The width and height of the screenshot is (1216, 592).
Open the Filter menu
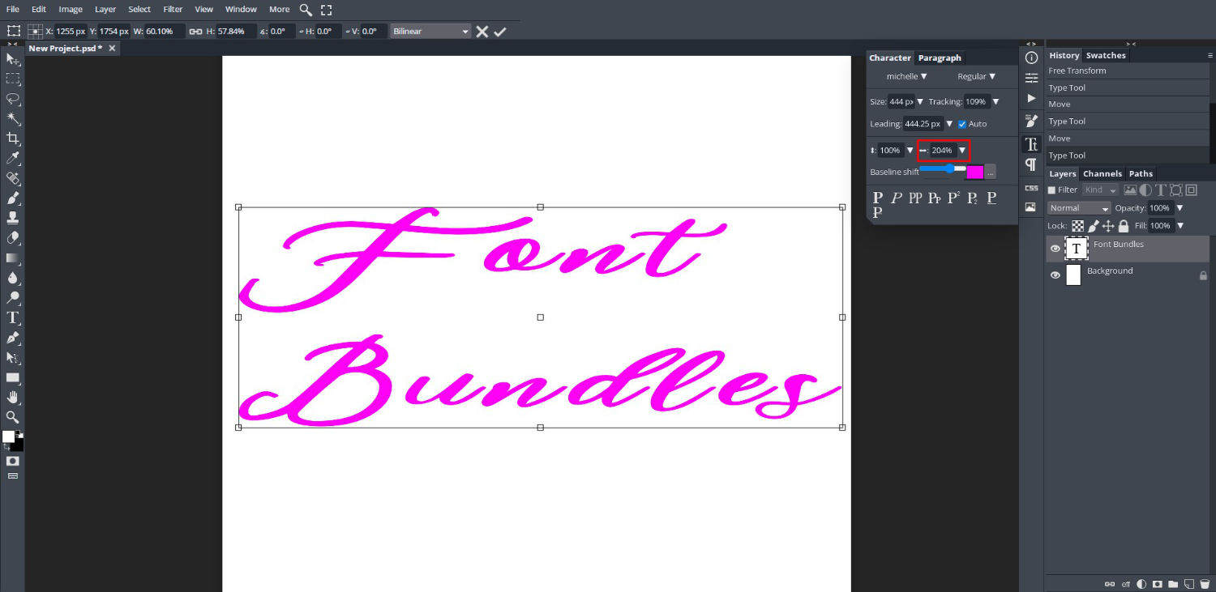173,10
